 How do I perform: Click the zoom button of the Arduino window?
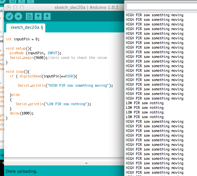pyautogui.click(x=22, y=7)
